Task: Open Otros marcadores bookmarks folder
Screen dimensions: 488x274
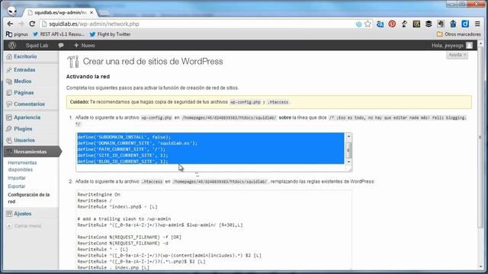Action: (459, 34)
